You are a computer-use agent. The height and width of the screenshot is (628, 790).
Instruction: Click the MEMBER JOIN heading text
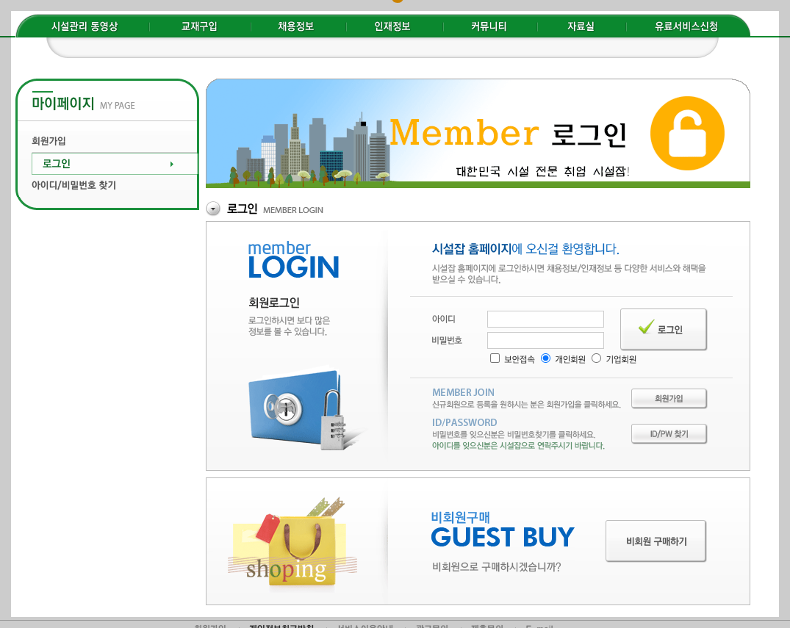463,392
